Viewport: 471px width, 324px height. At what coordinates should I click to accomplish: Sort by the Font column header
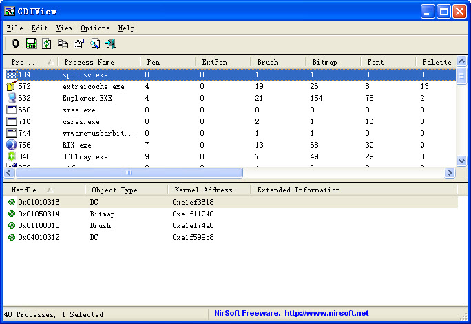point(388,62)
